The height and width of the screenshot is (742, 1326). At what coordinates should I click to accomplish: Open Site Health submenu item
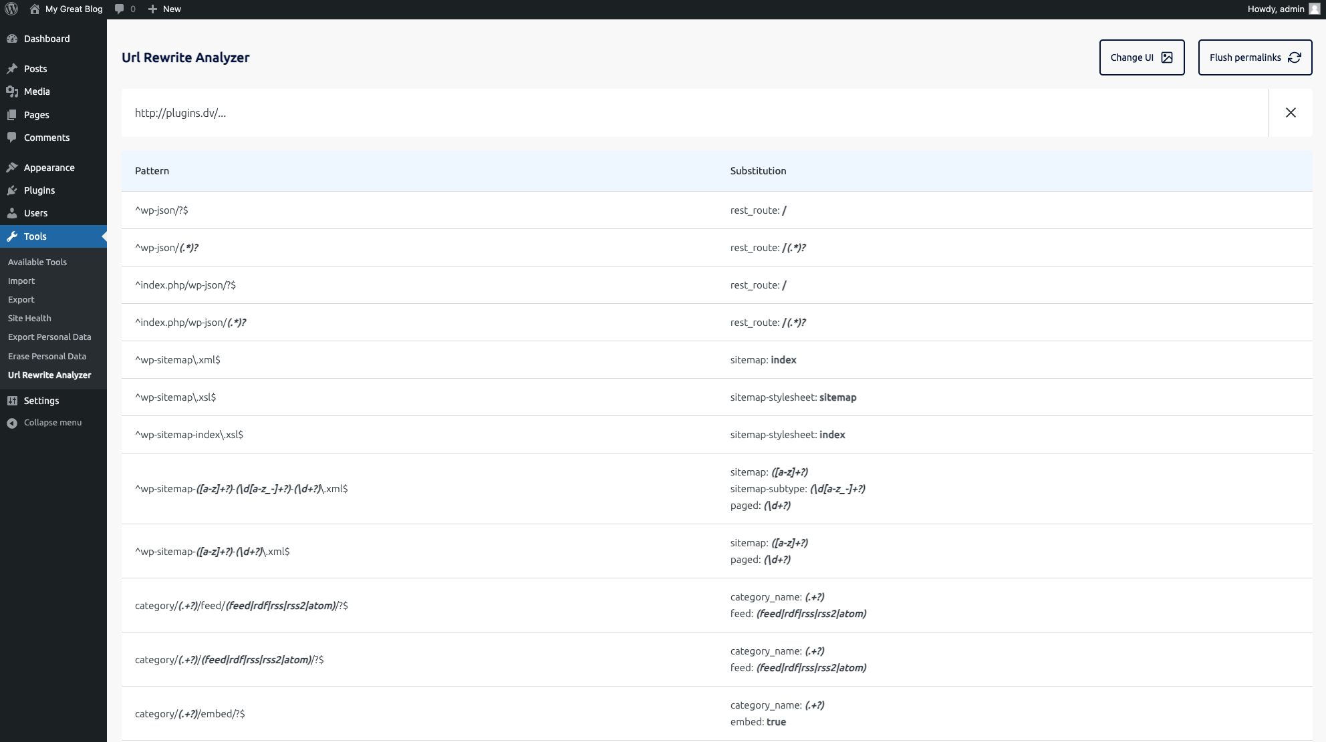coord(29,319)
